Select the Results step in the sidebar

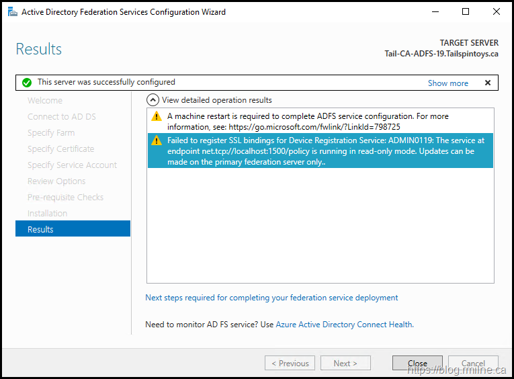[73, 229]
